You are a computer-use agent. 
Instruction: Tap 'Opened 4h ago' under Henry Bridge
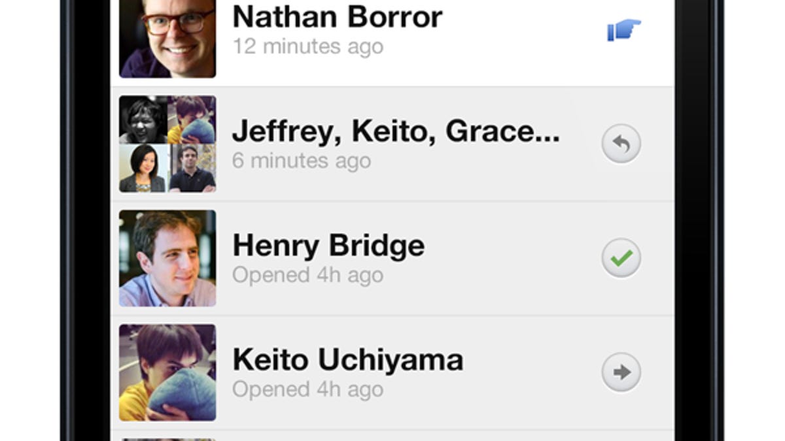point(307,275)
